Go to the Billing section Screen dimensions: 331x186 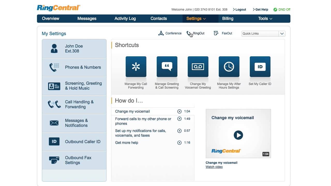pyautogui.click(x=228, y=18)
